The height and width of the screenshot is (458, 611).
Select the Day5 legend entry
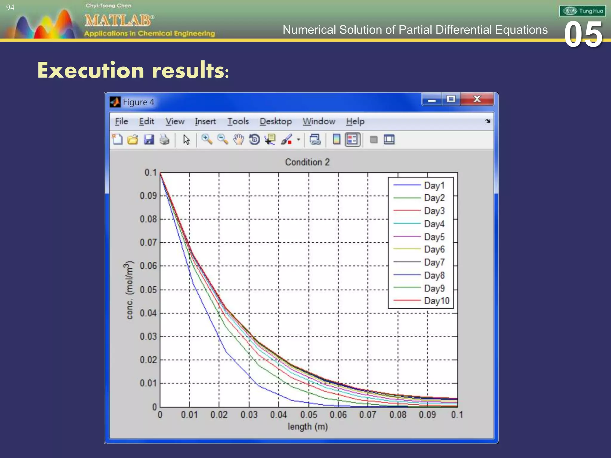(419, 237)
